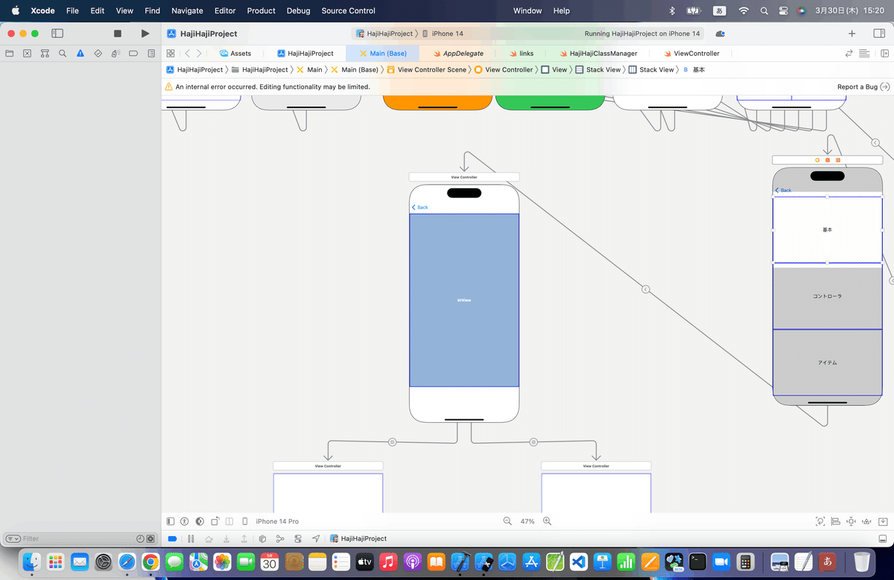Open the Issue navigator warning icon

(80, 54)
